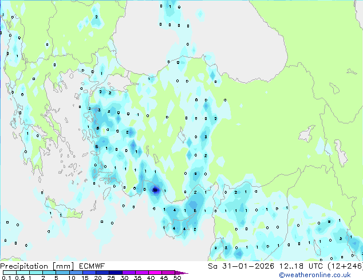Select the 40–45 mm magenta legend swatch
This screenshot has width=363, height=280.
pyautogui.click(x=155, y=273)
